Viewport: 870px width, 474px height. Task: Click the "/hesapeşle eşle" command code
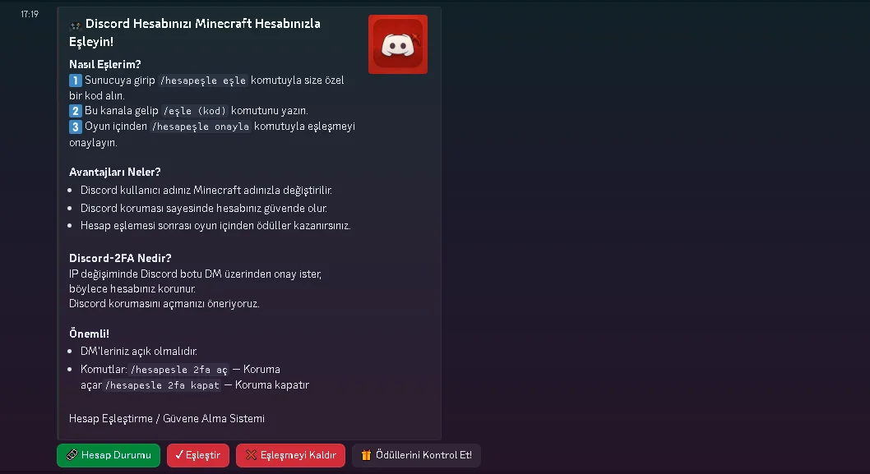point(202,81)
